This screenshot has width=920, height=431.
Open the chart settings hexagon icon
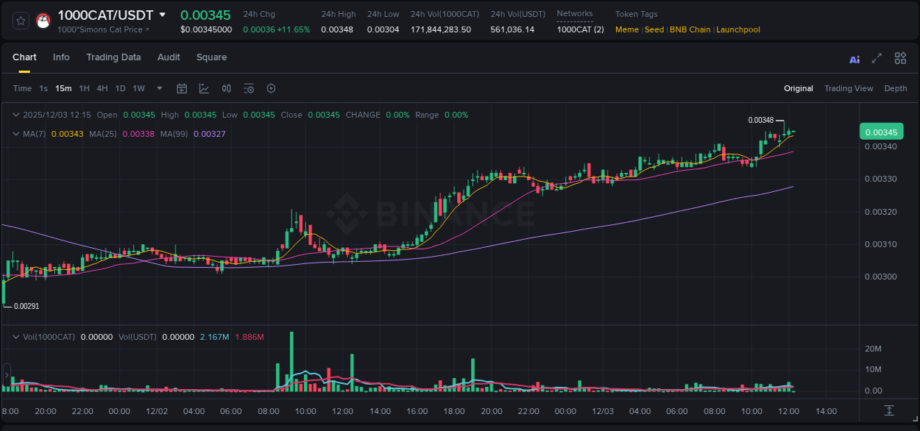271,88
